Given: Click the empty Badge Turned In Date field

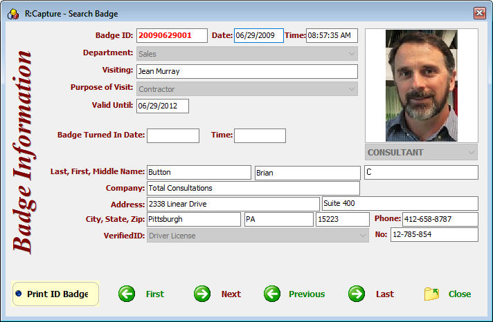Looking at the screenshot, I should tap(173, 135).
